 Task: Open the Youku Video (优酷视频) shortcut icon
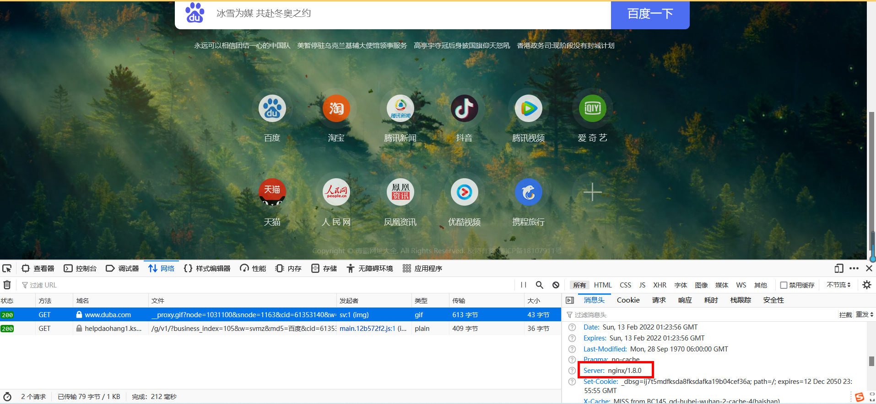[465, 192]
